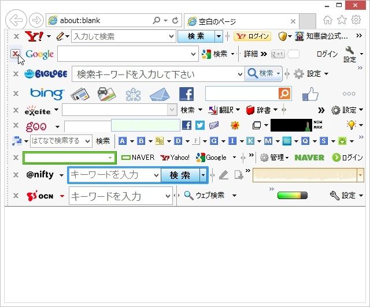Click the Google 検索 button
370x307 pixels.
pos(214,54)
